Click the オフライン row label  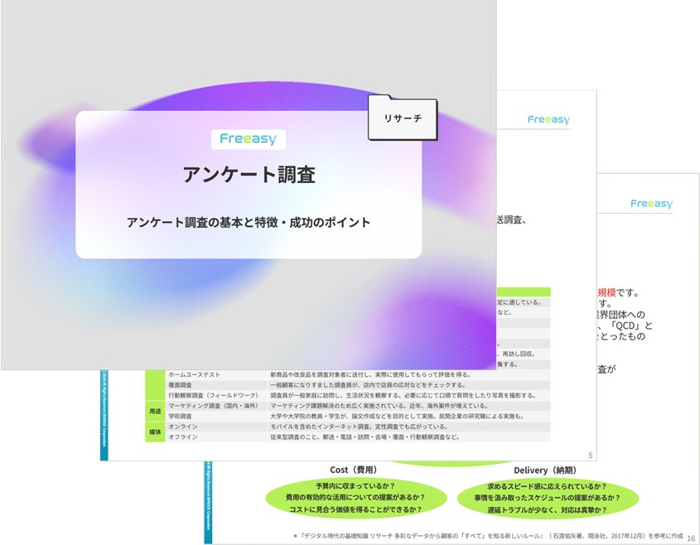(x=182, y=436)
